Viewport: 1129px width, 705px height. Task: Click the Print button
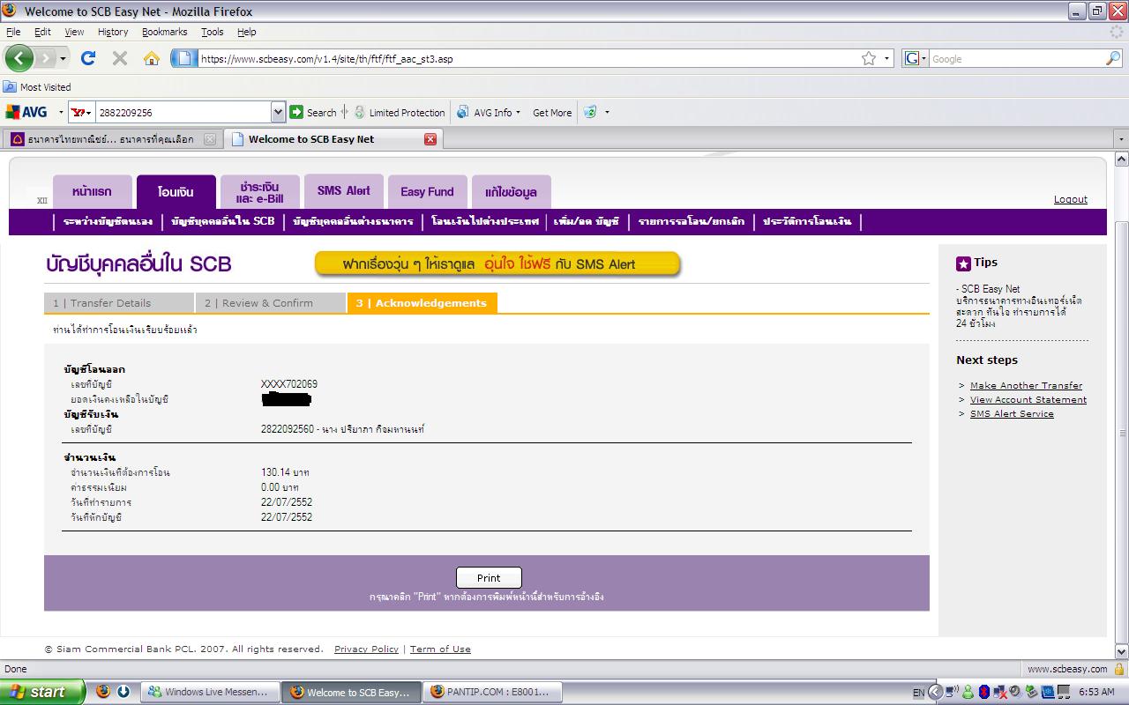[x=489, y=578]
